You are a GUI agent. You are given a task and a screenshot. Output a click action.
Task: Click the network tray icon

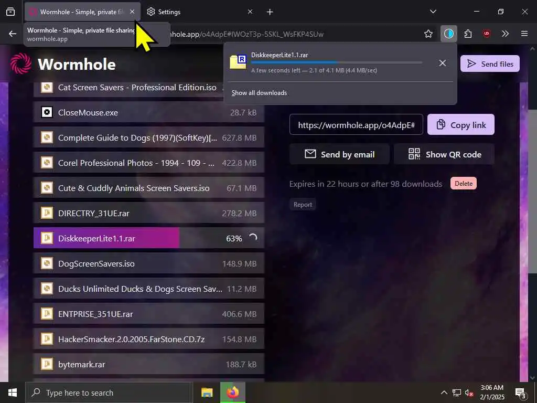[457, 393]
